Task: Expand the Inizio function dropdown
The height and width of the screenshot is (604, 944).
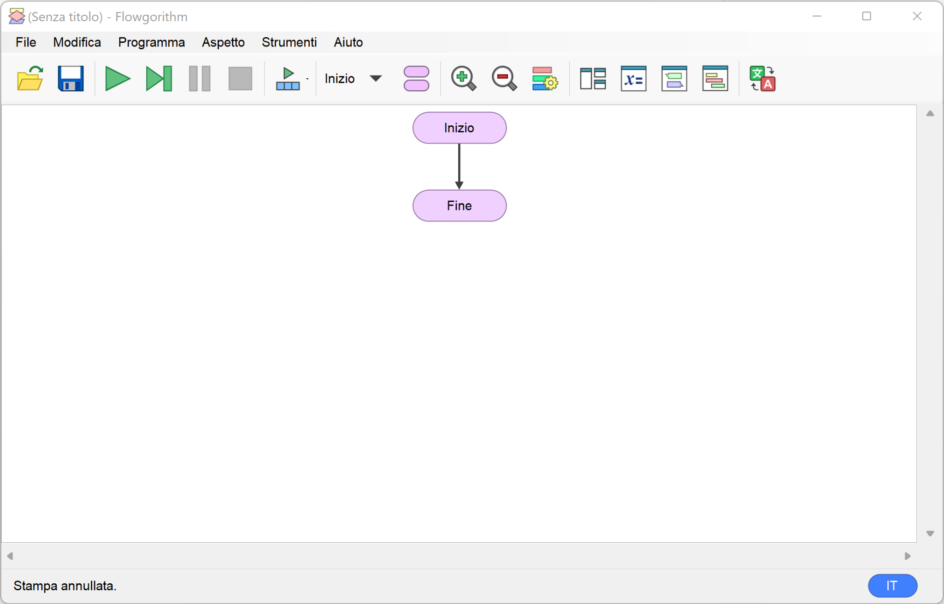Action: (376, 78)
